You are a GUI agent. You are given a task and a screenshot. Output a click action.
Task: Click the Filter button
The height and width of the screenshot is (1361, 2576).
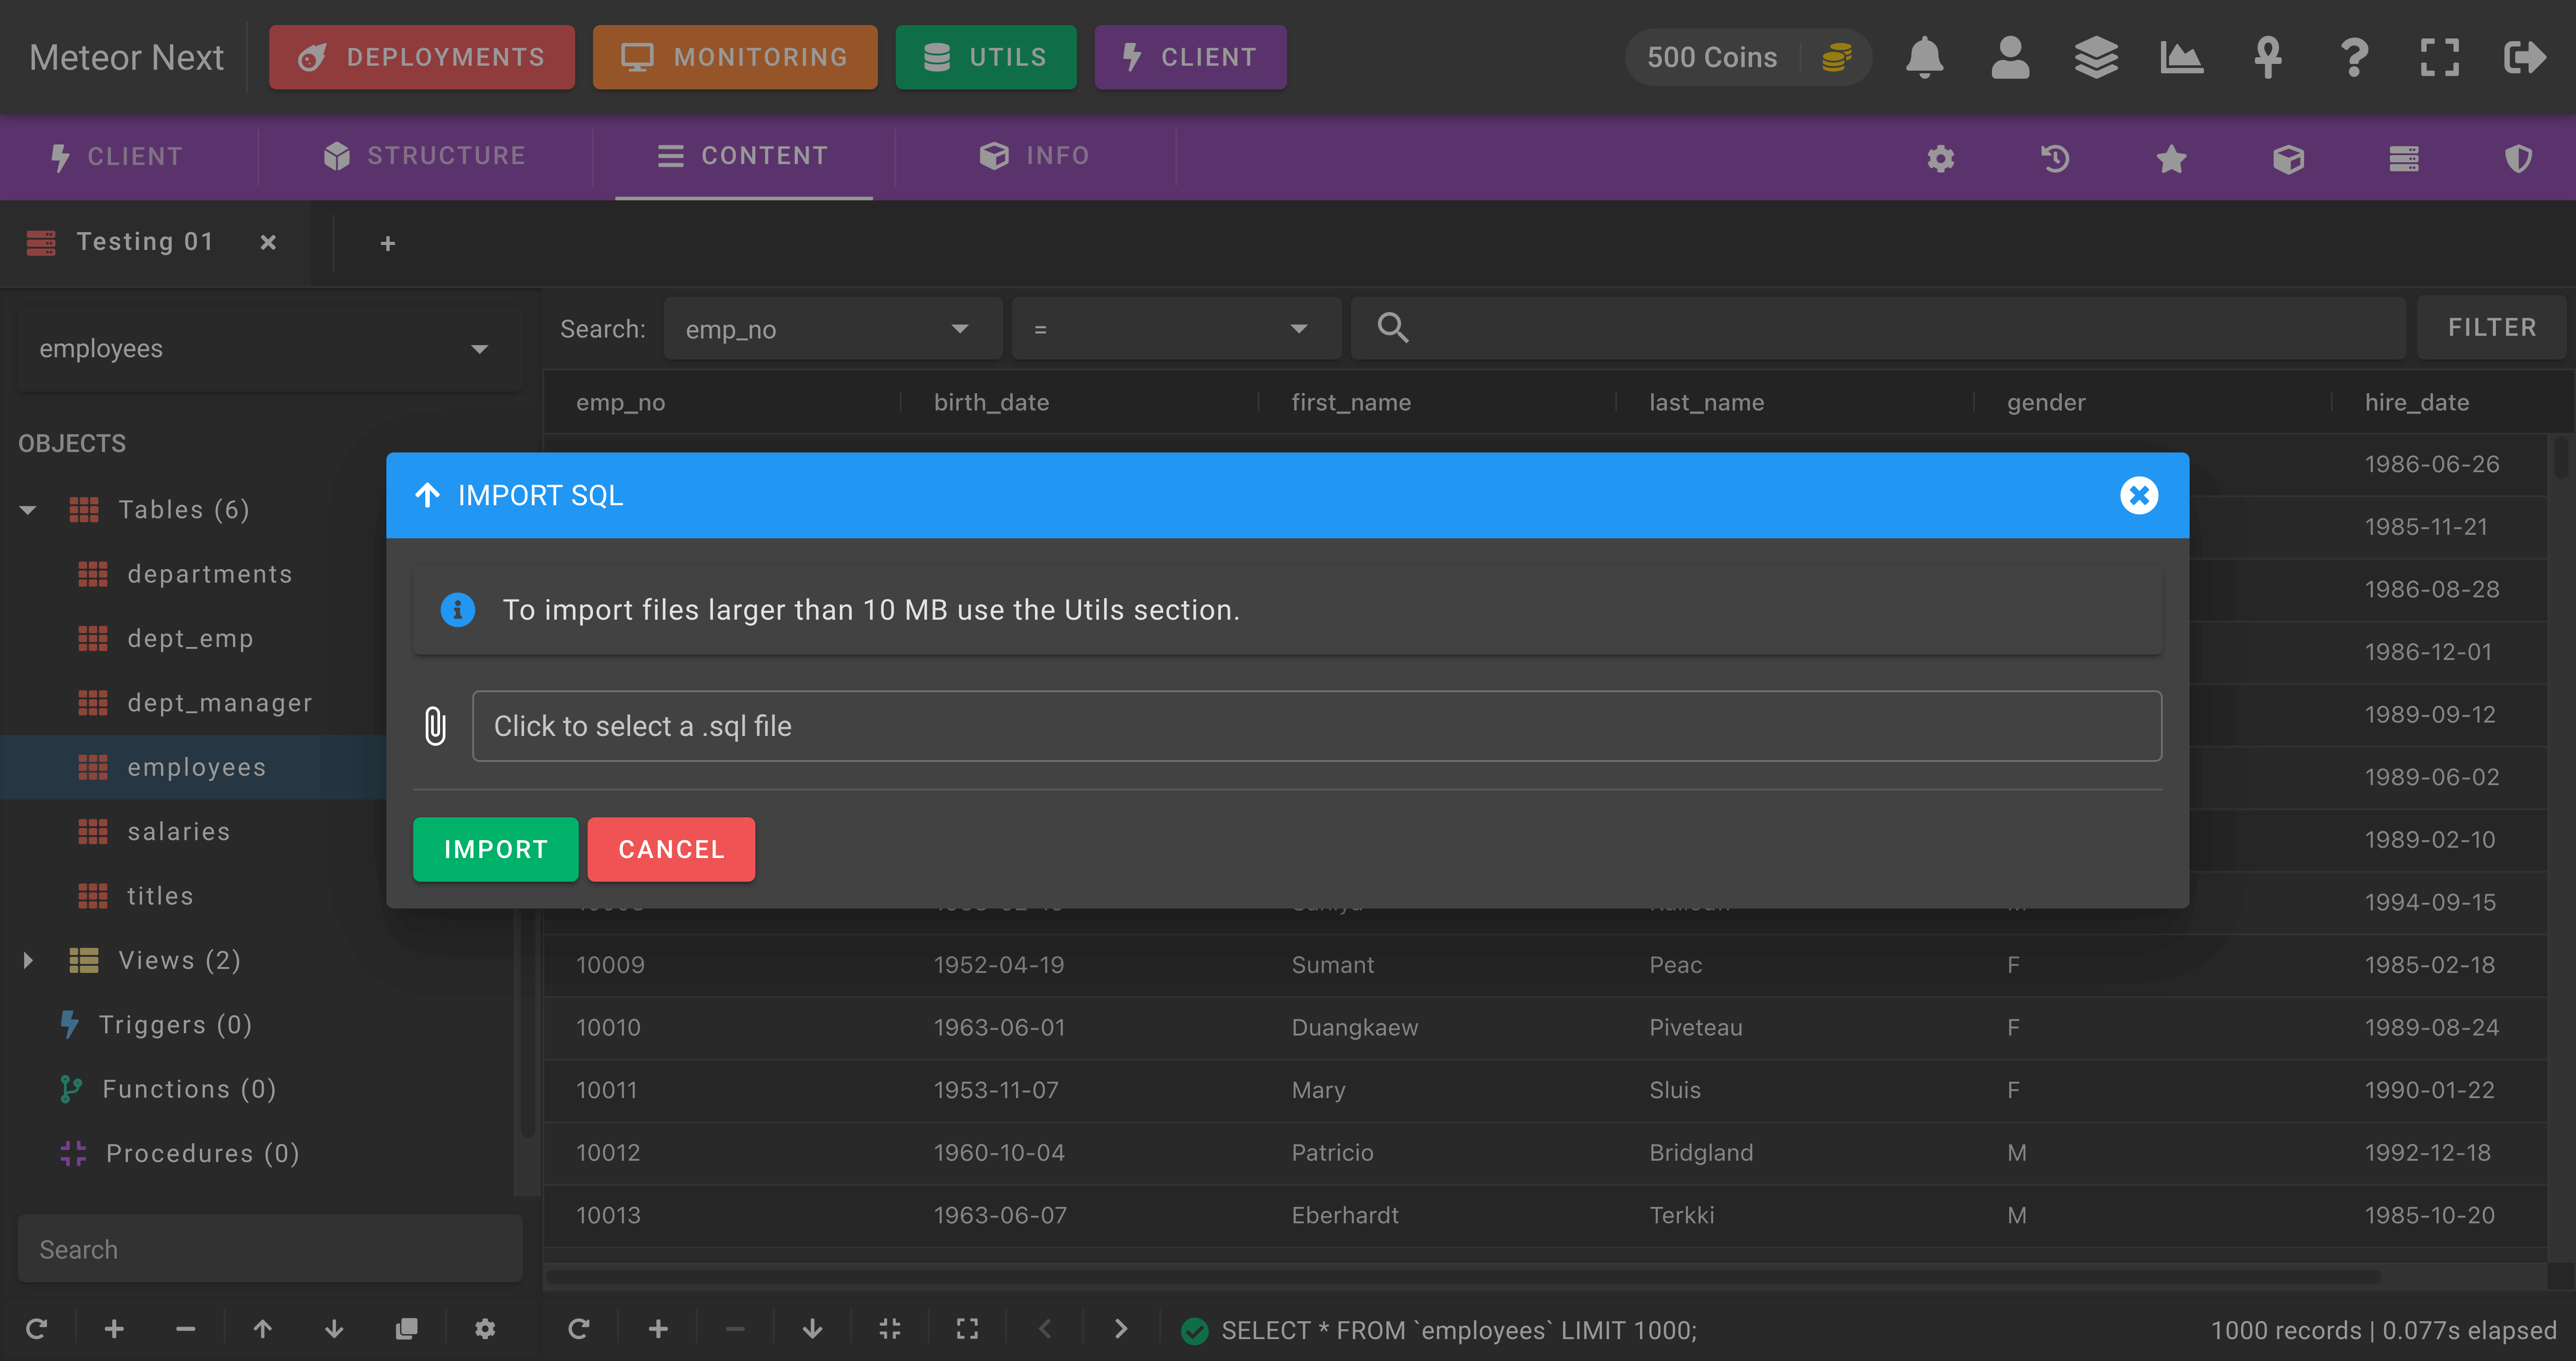[2491, 328]
